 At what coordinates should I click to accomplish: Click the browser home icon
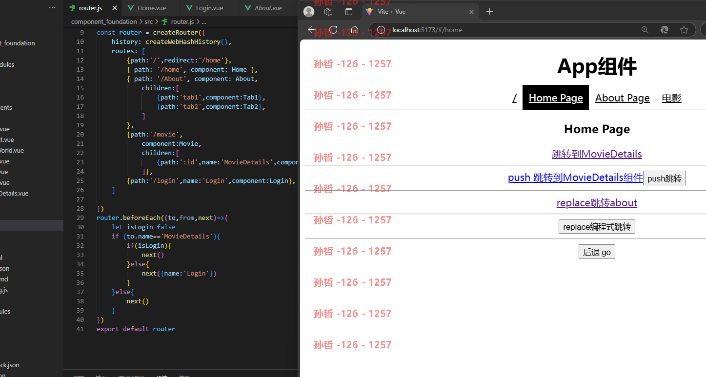355,30
